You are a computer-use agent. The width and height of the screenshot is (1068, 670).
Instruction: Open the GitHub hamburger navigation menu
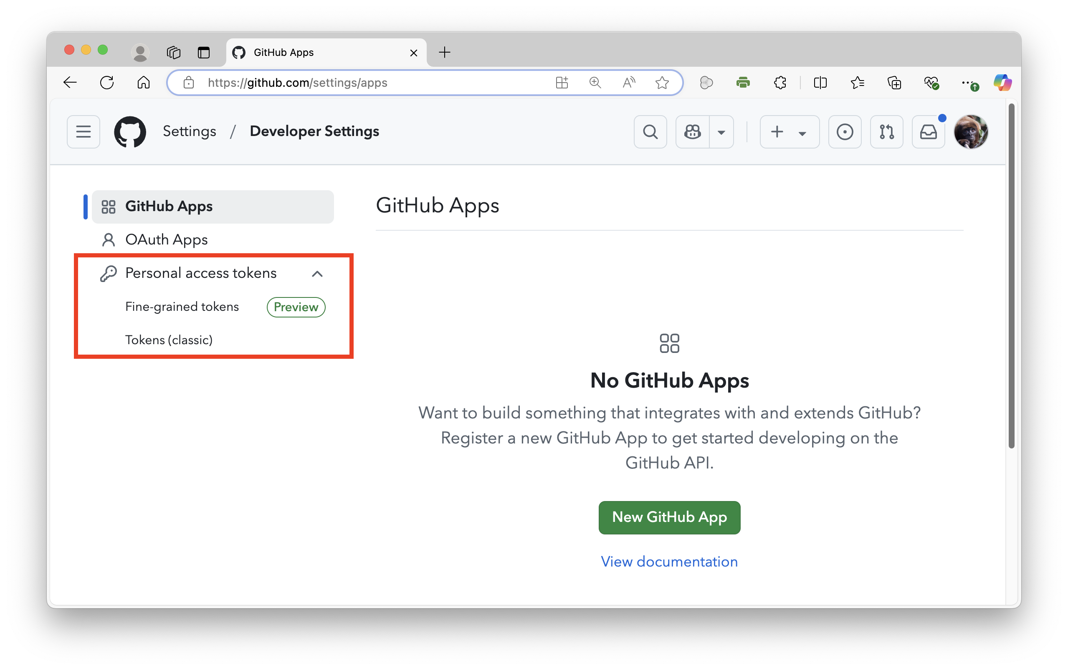click(x=84, y=131)
